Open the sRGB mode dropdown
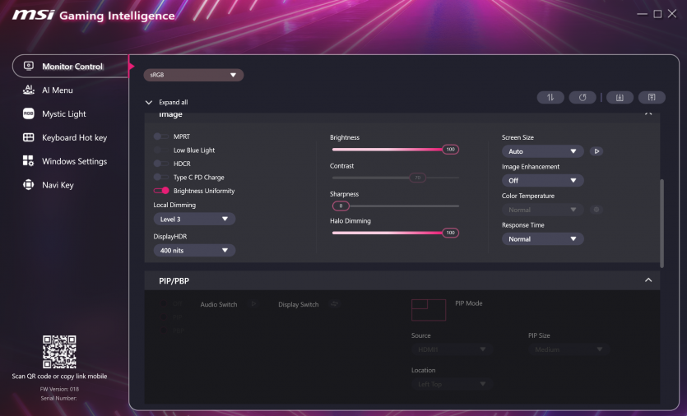 194,75
